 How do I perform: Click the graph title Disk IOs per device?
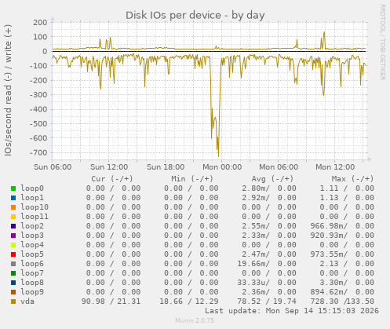point(195,15)
